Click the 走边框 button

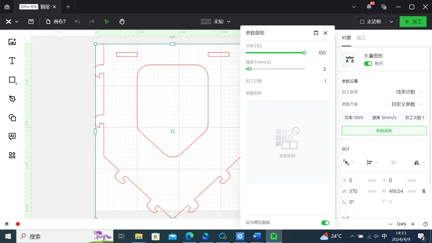click(x=371, y=22)
